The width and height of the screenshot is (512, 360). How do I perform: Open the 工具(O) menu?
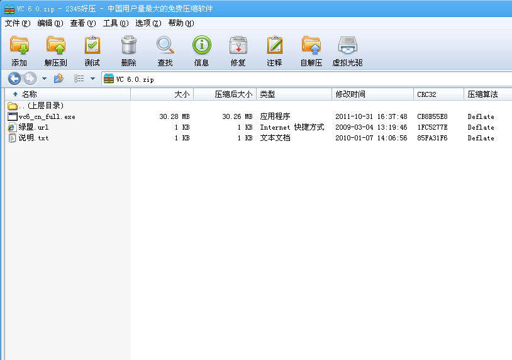[116, 23]
